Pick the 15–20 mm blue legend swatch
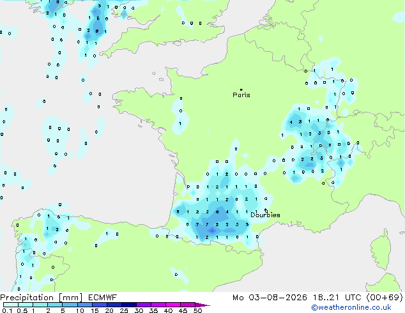The image size is (405, 313). coord(100,305)
